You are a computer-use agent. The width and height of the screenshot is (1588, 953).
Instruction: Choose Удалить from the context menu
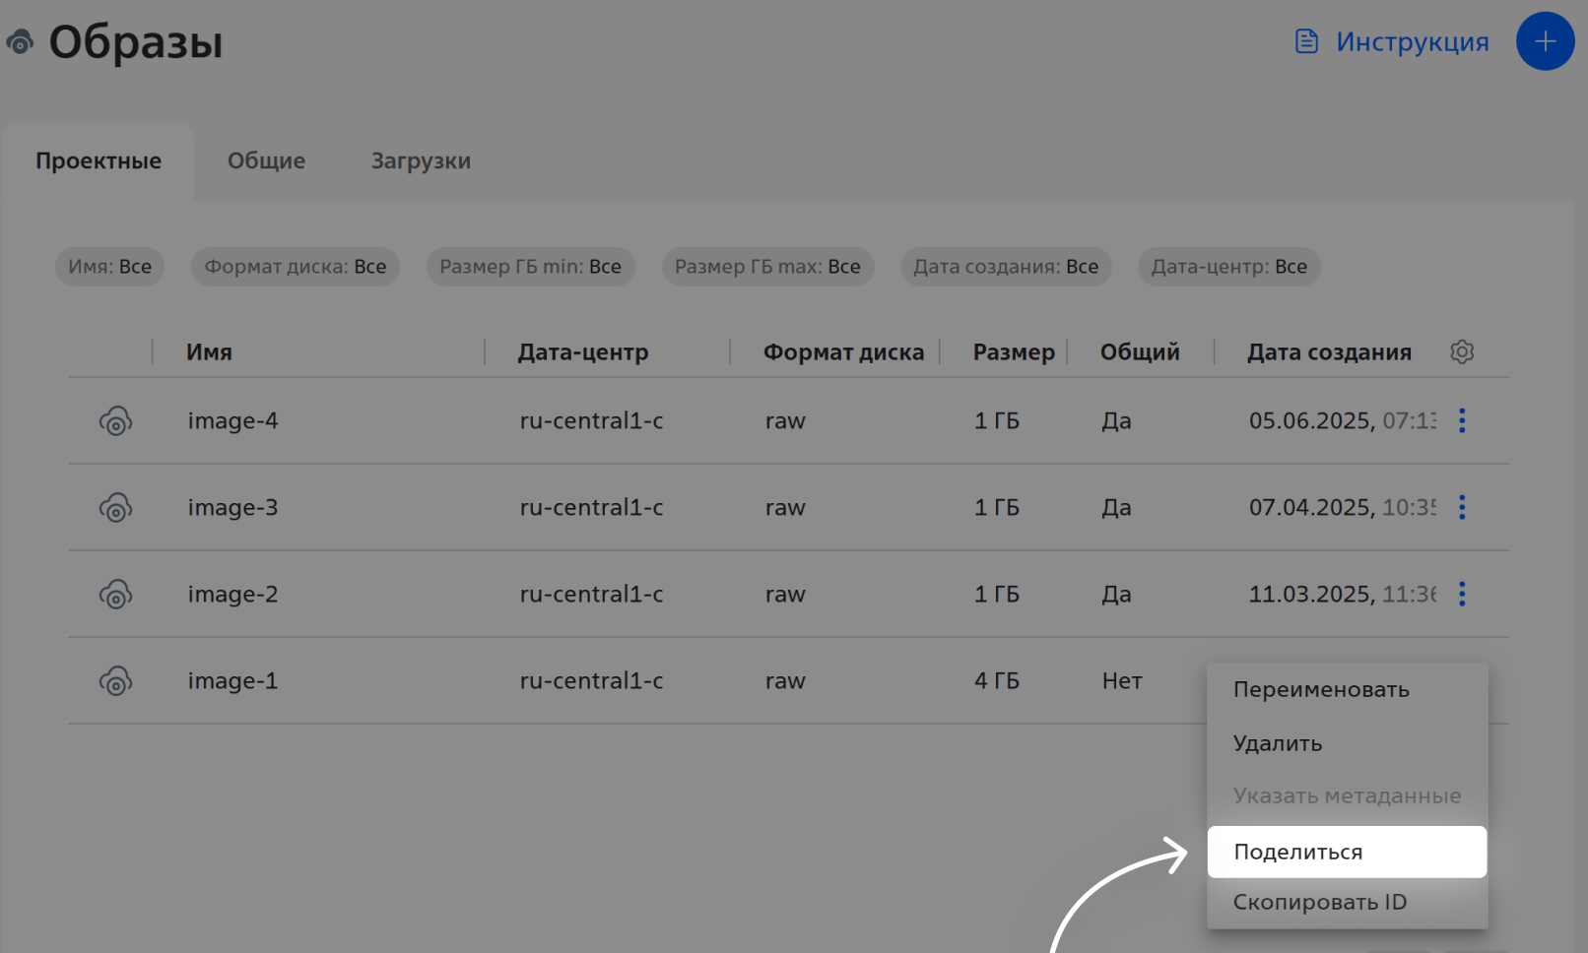[x=1278, y=744]
